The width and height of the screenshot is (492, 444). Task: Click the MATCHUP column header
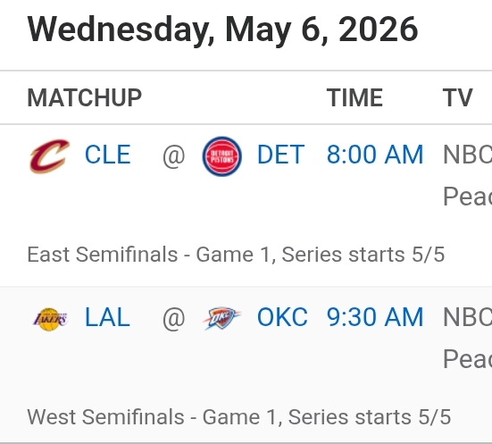tap(85, 98)
